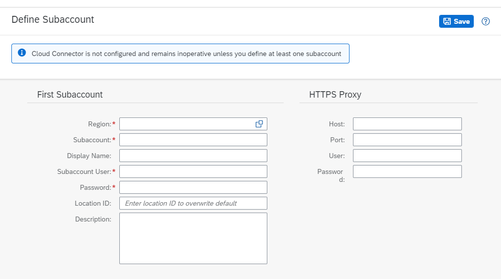Focus the First Subaccount Password field
Viewport: 501px width, 279px height.
click(x=193, y=187)
